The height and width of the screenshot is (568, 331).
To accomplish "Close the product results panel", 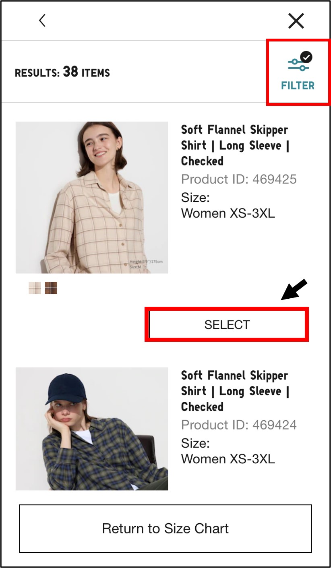I will click(296, 21).
